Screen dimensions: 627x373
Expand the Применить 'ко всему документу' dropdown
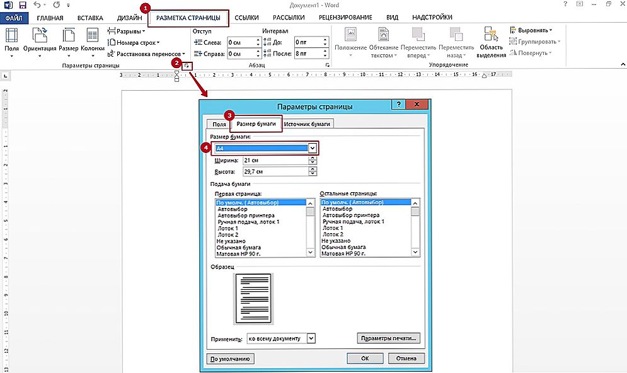tap(311, 338)
